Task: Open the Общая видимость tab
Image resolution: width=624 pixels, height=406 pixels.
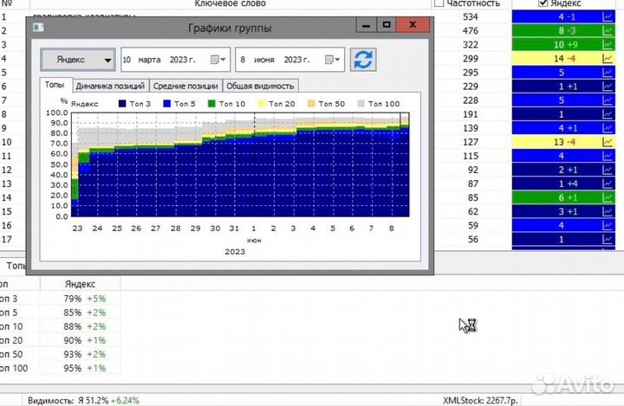Action: click(261, 86)
